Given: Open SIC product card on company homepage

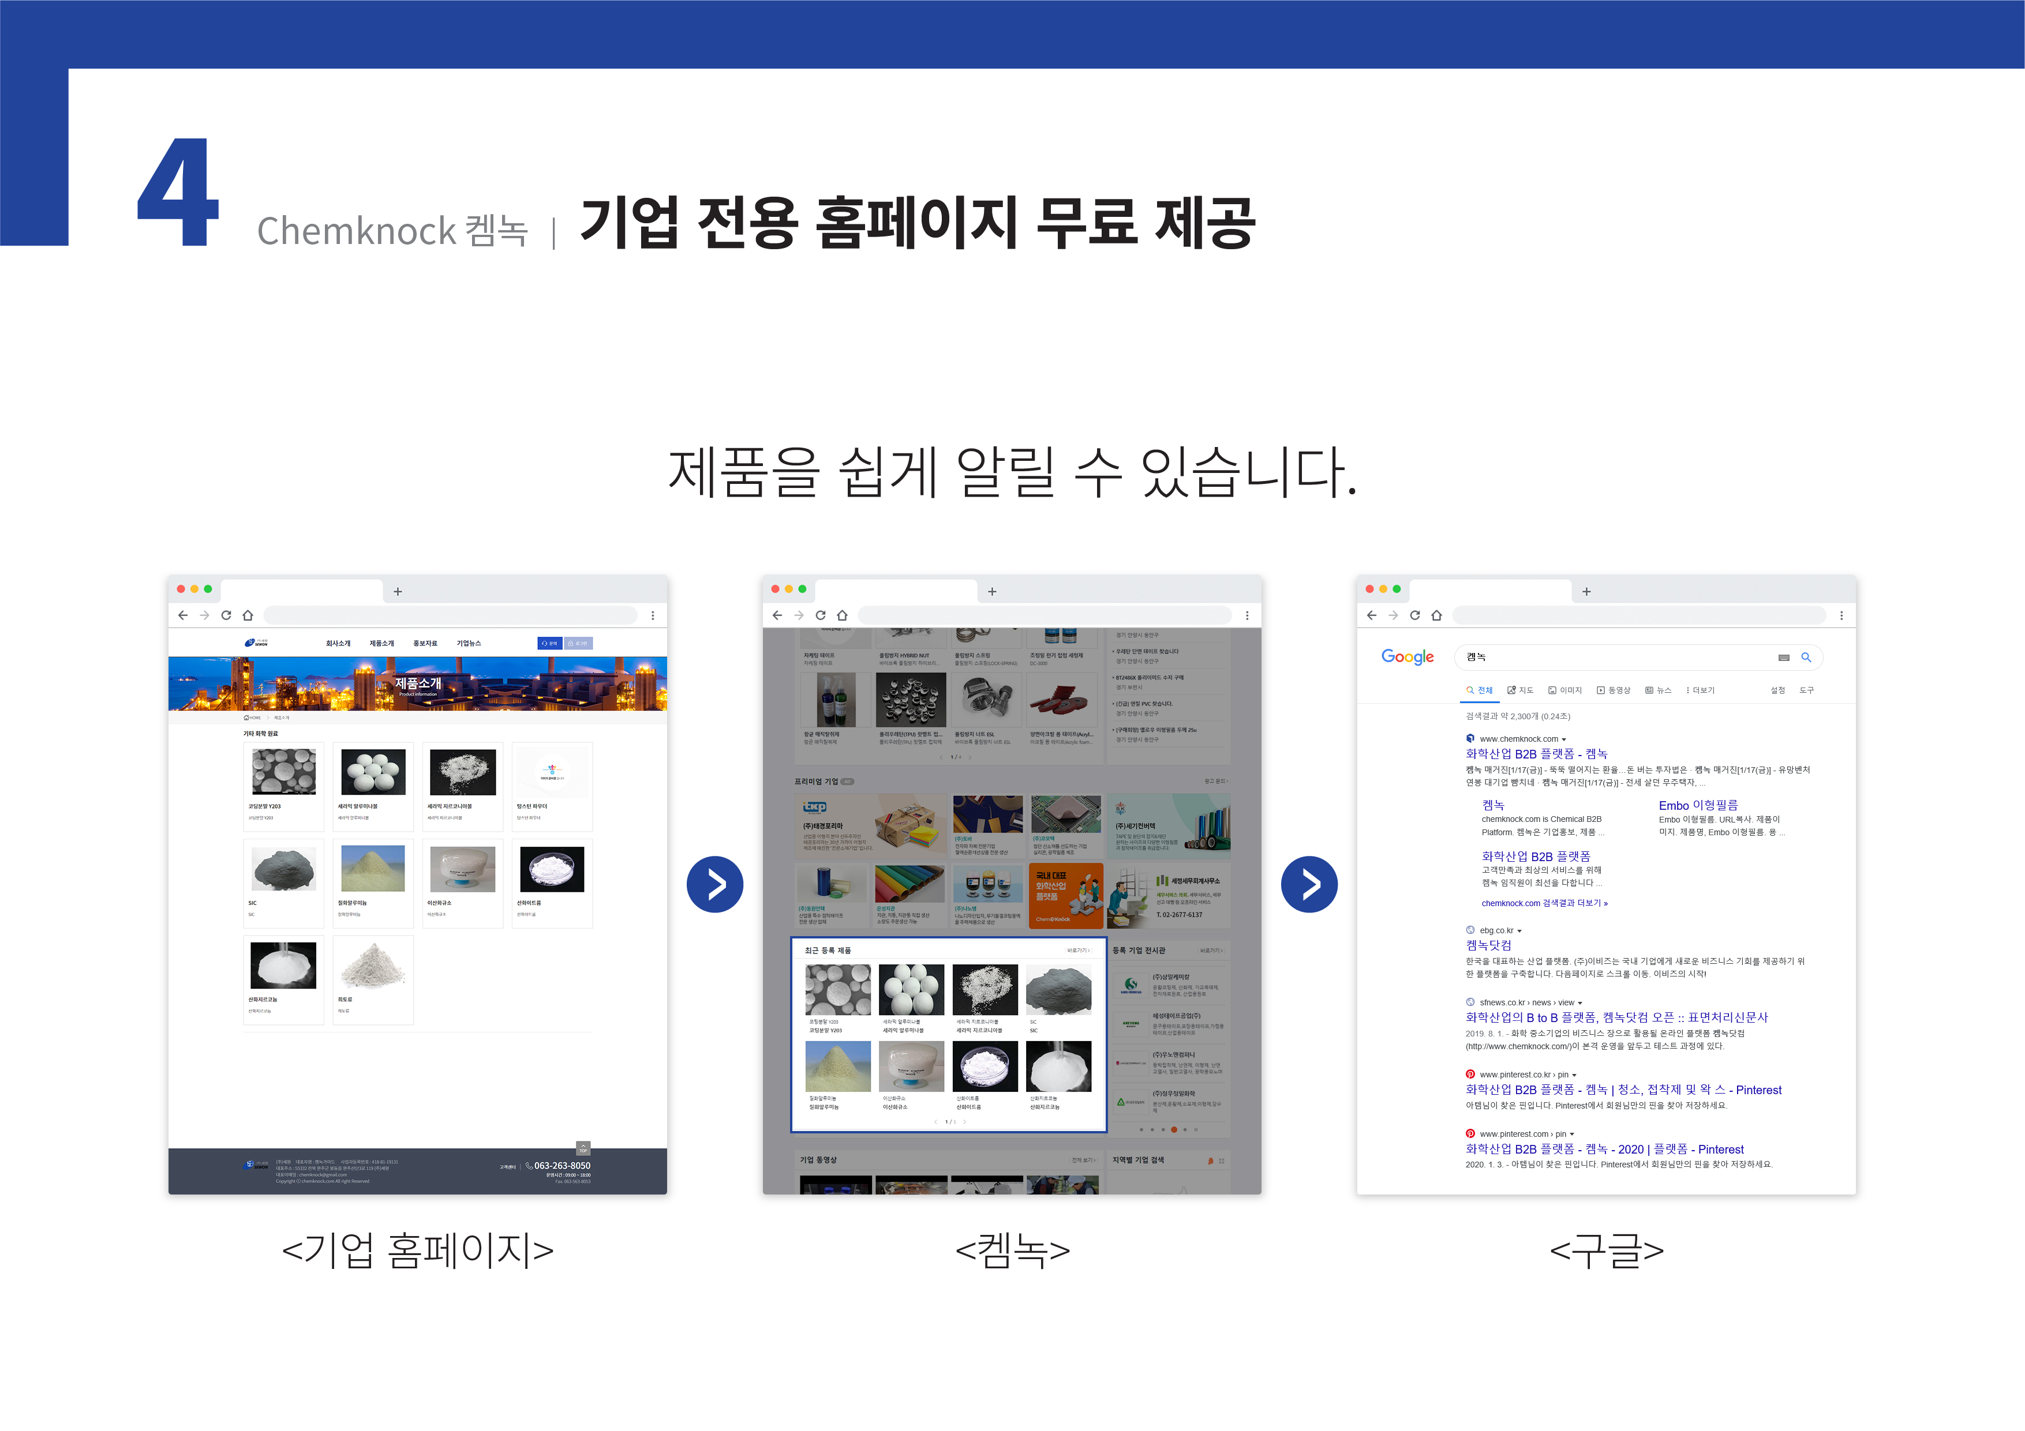Looking at the screenshot, I should pos(284,884).
